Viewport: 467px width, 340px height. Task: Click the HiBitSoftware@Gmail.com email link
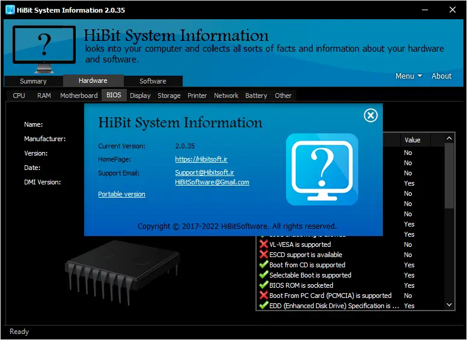point(212,182)
